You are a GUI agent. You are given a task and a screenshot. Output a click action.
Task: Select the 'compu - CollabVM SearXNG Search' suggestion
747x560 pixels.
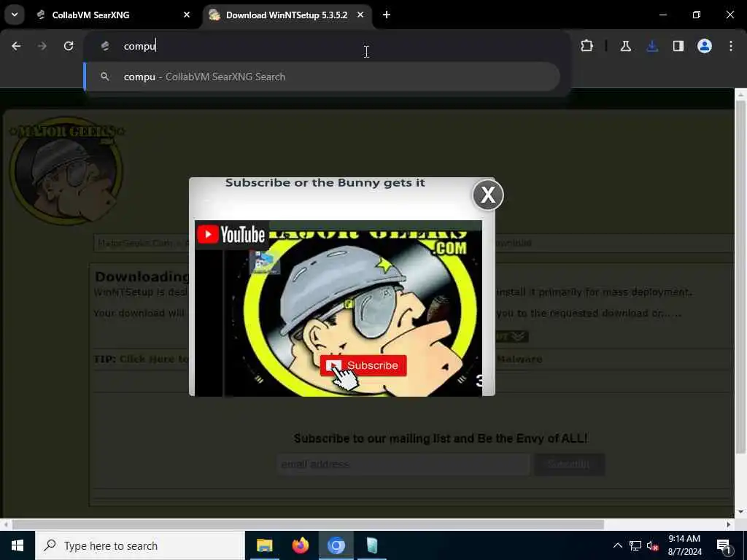click(x=322, y=77)
